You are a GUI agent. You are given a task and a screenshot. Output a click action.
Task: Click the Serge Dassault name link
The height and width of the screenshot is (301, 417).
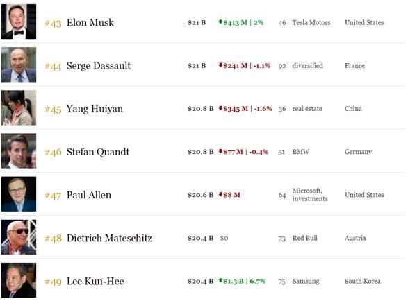[98, 66]
